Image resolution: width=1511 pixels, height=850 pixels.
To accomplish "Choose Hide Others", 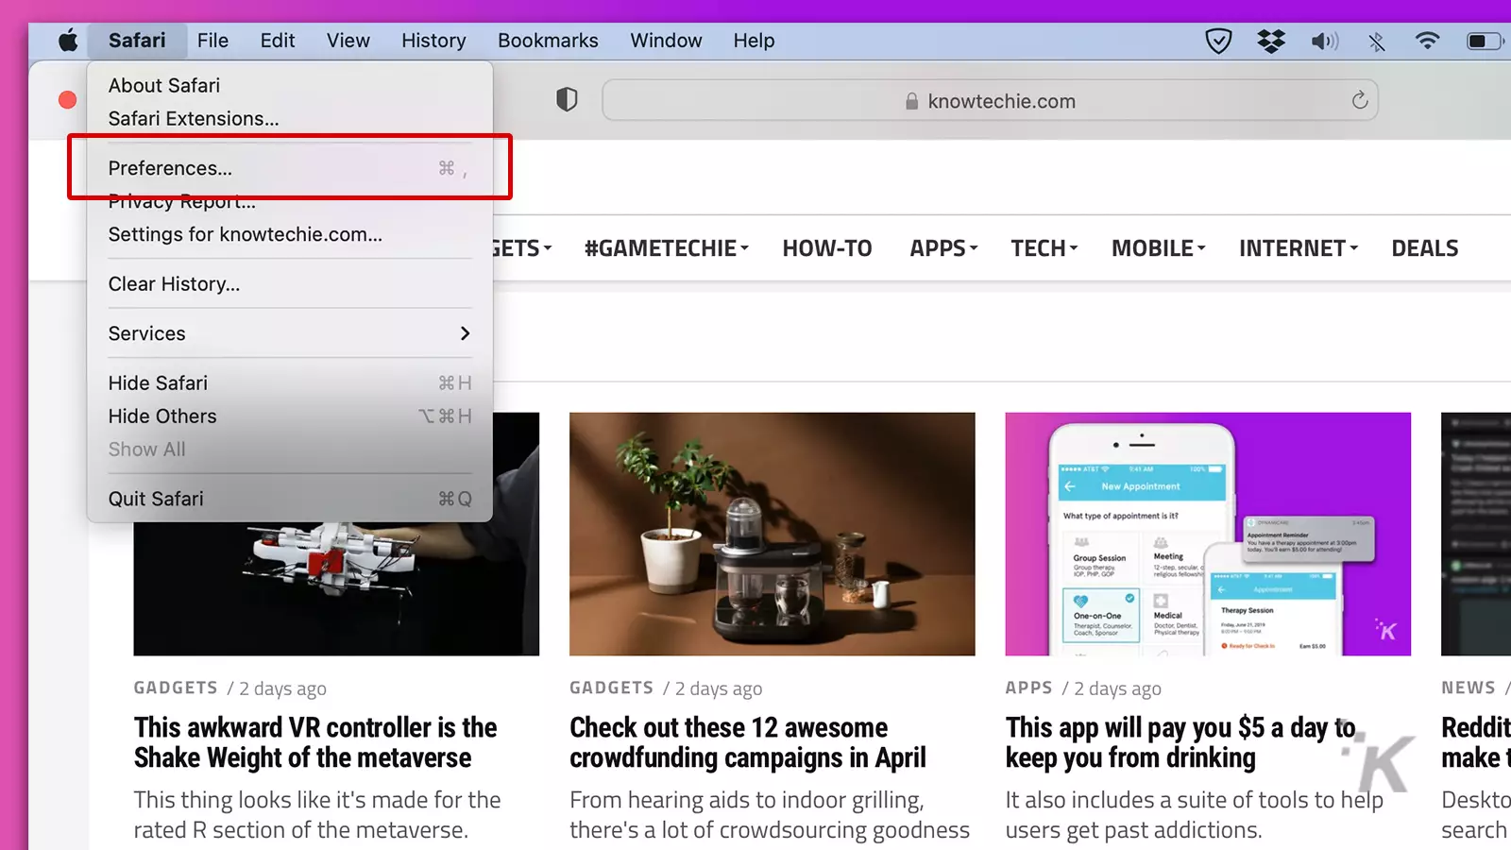I will (x=290, y=416).
